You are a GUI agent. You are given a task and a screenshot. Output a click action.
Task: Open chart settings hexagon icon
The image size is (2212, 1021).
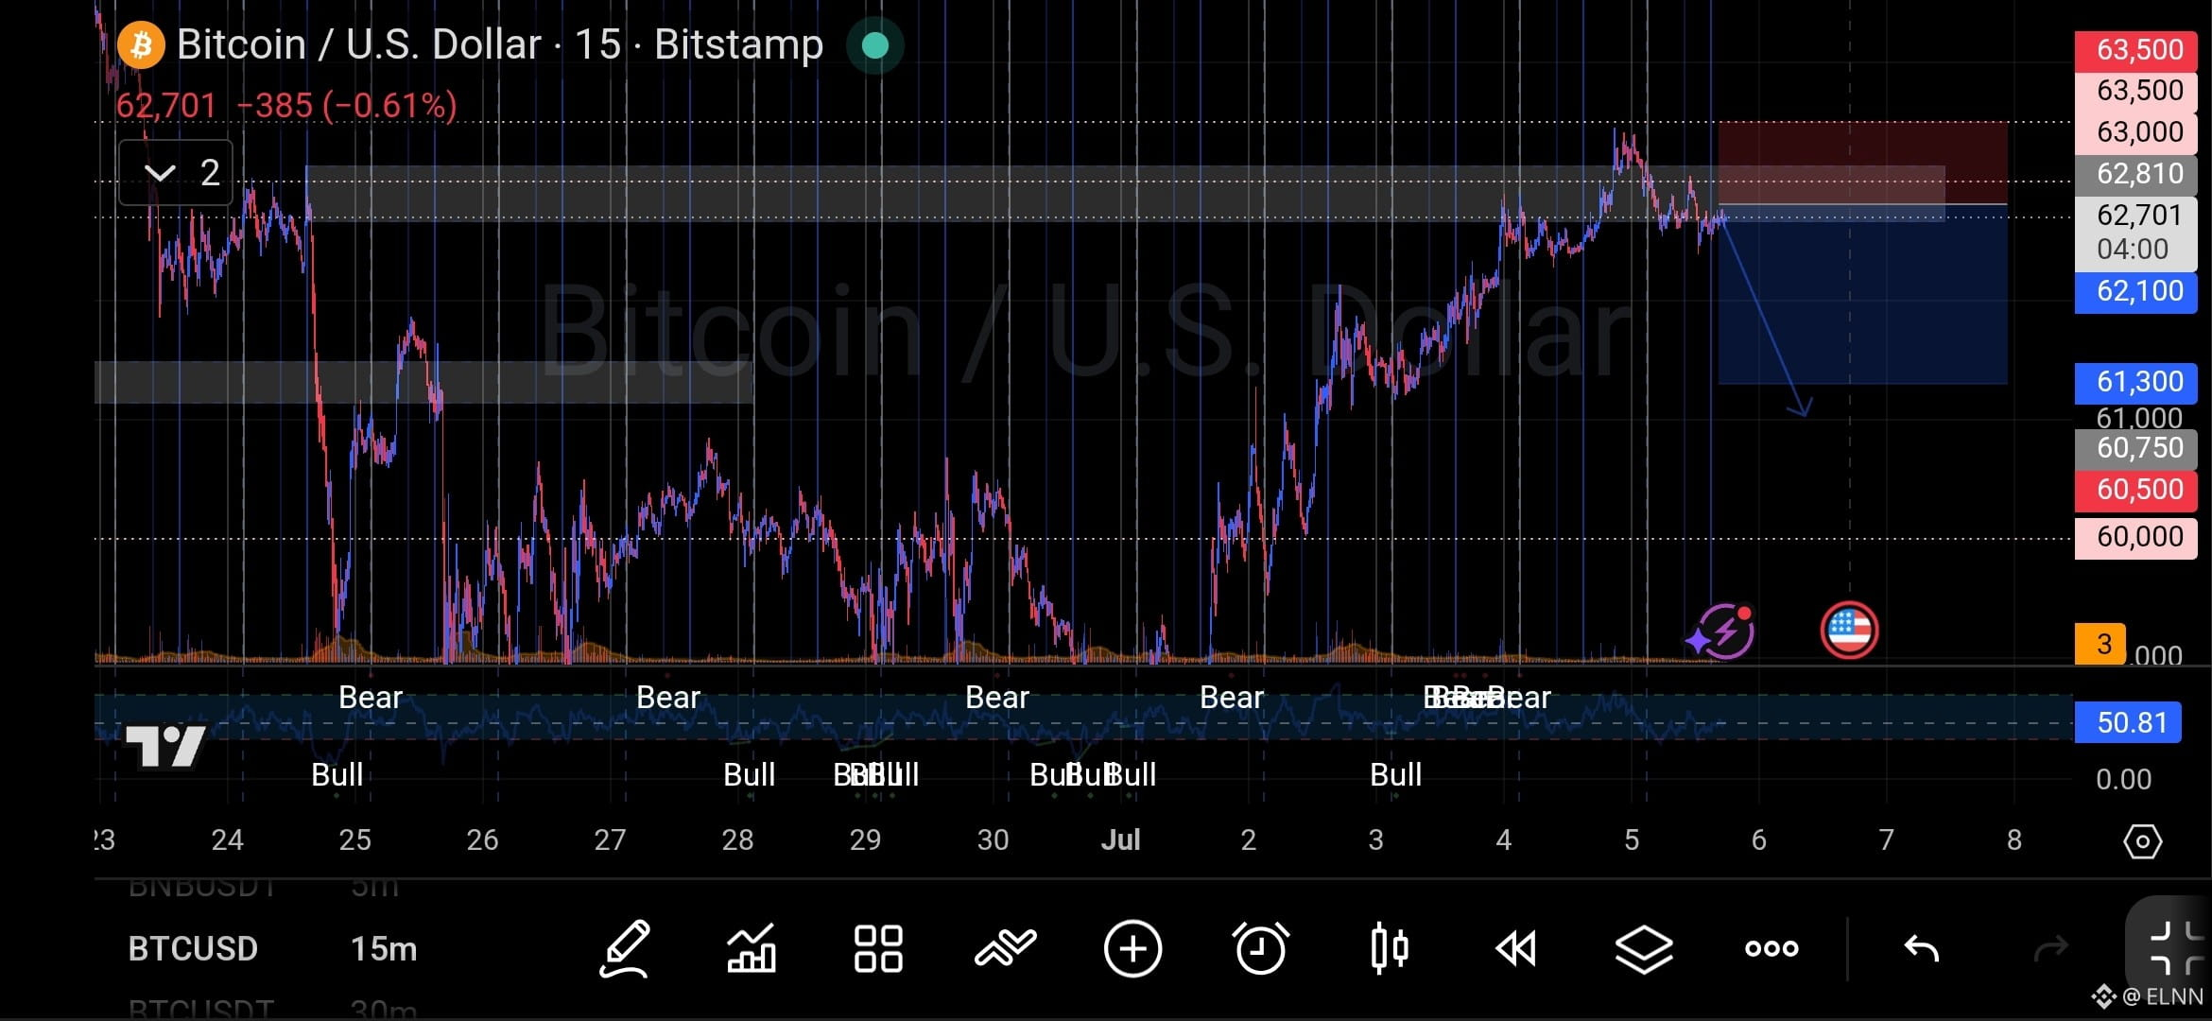coord(2142,840)
